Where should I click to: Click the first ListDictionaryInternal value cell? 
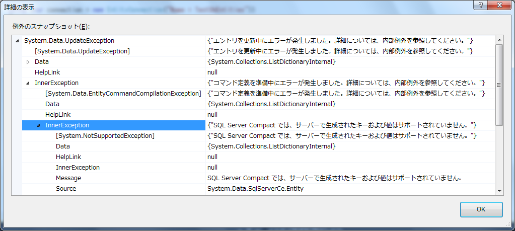click(350, 62)
